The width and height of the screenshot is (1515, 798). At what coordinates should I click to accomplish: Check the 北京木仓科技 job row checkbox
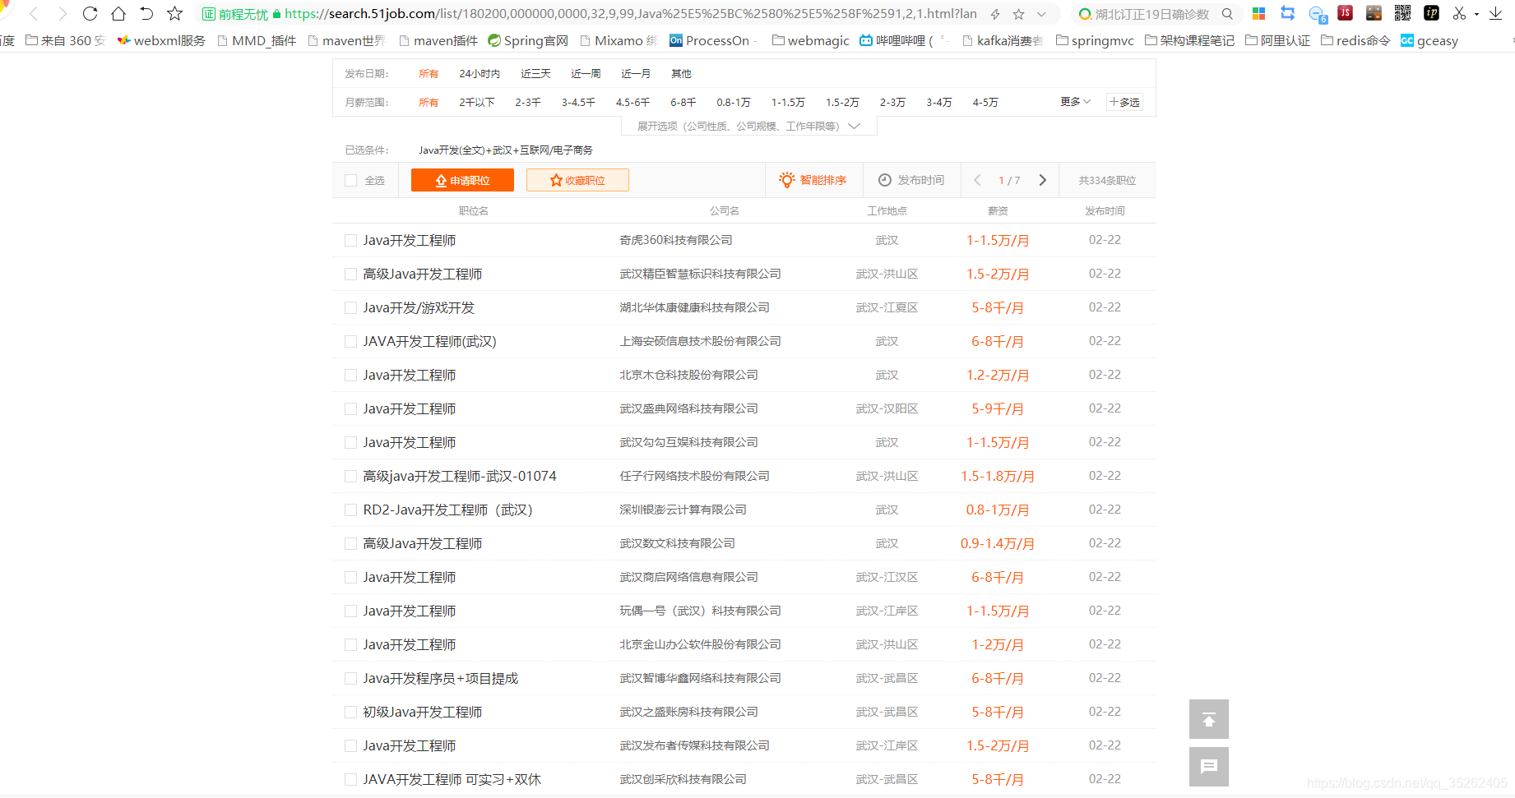tap(351, 376)
